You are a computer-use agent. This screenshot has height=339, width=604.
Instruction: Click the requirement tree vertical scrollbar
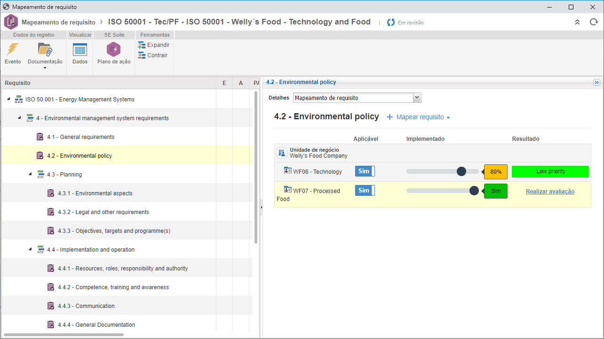click(x=256, y=167)
